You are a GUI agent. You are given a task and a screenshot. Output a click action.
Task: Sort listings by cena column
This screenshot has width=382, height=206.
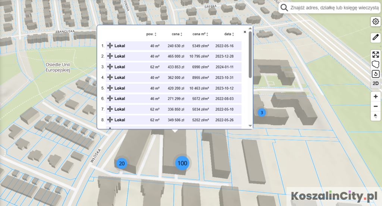coord(177,34)
